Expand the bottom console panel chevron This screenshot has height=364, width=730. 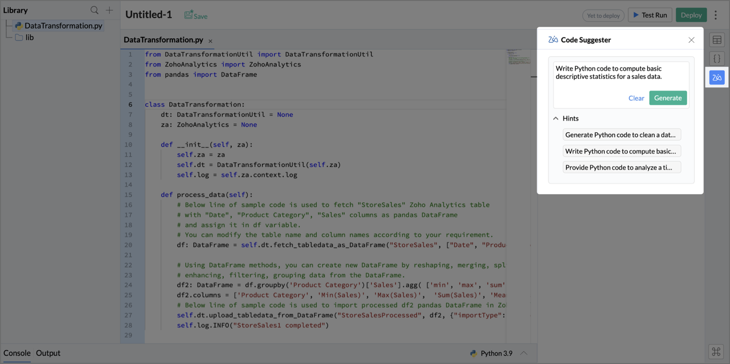point(524,353)
